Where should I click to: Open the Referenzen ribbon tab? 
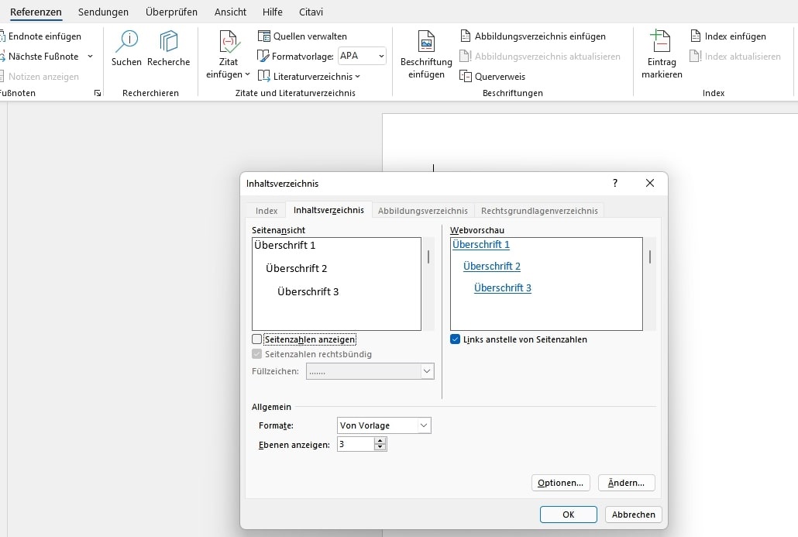point(36,12)
